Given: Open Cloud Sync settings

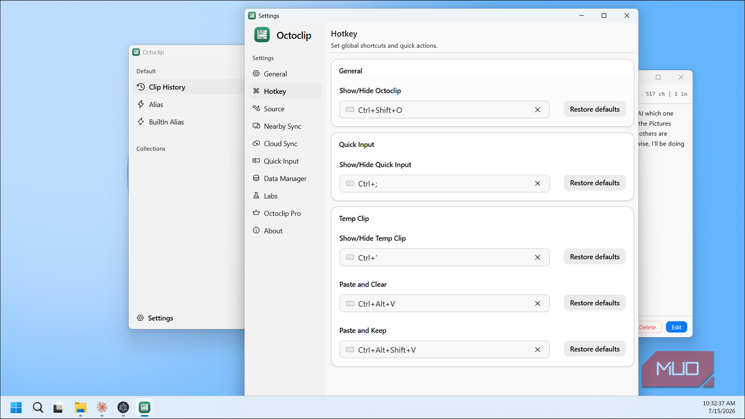Looking at the screenshot, I should point(285,143).
